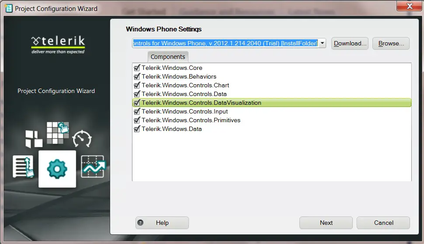Select the Telerik.Windows.Controls.DataVisualization row text

(202, 103)
